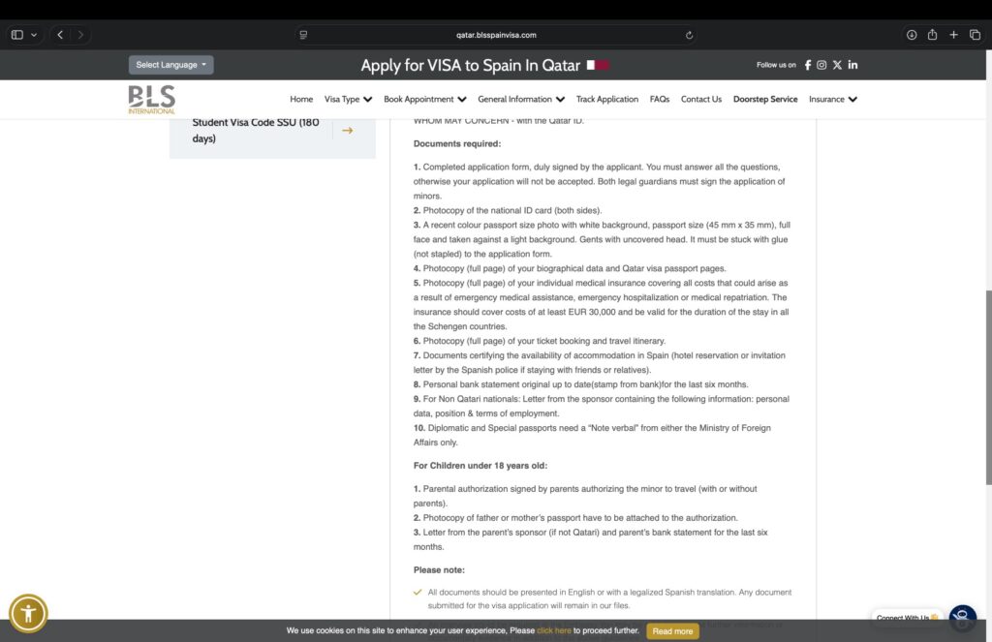Open BLS Facebook page icon
This screenshot has height=642, width=992.
point(808,65)
